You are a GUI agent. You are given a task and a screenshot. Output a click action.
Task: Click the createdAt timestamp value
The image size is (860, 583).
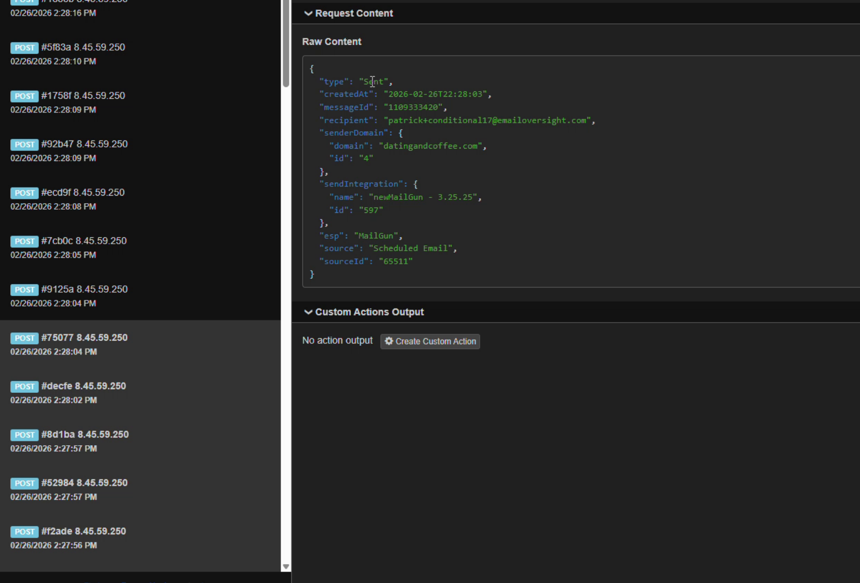[435, 94]
